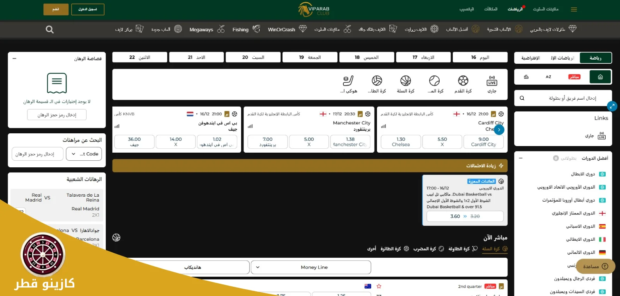The width and height of the screenshot is (620, 296).
Task: Open the WinOrCrash games category
Action: click(287, 29)
